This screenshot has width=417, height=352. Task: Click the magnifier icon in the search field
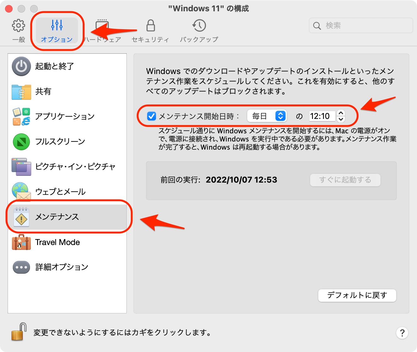(x=317, y=26)
